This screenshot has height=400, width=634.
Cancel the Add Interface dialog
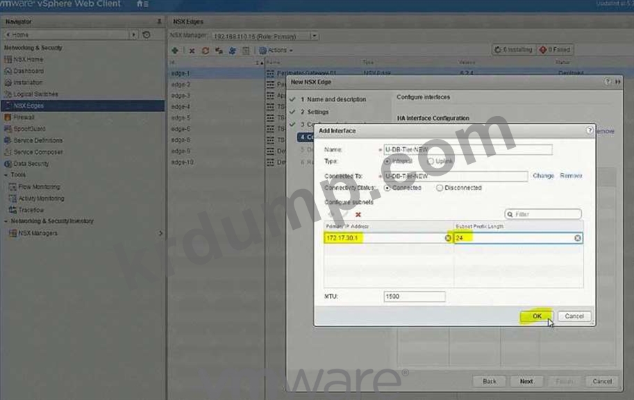tap(574, 316)
